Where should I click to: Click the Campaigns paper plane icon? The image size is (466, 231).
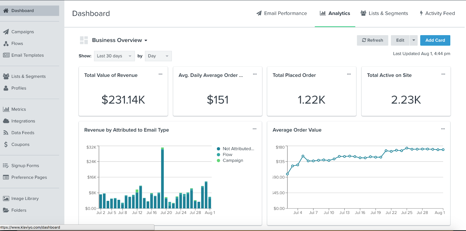click(x=6, y=32)
